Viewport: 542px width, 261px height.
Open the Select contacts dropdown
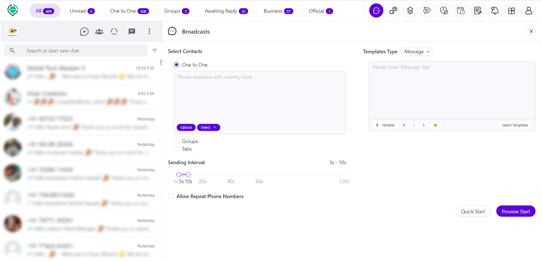point(208,128)
